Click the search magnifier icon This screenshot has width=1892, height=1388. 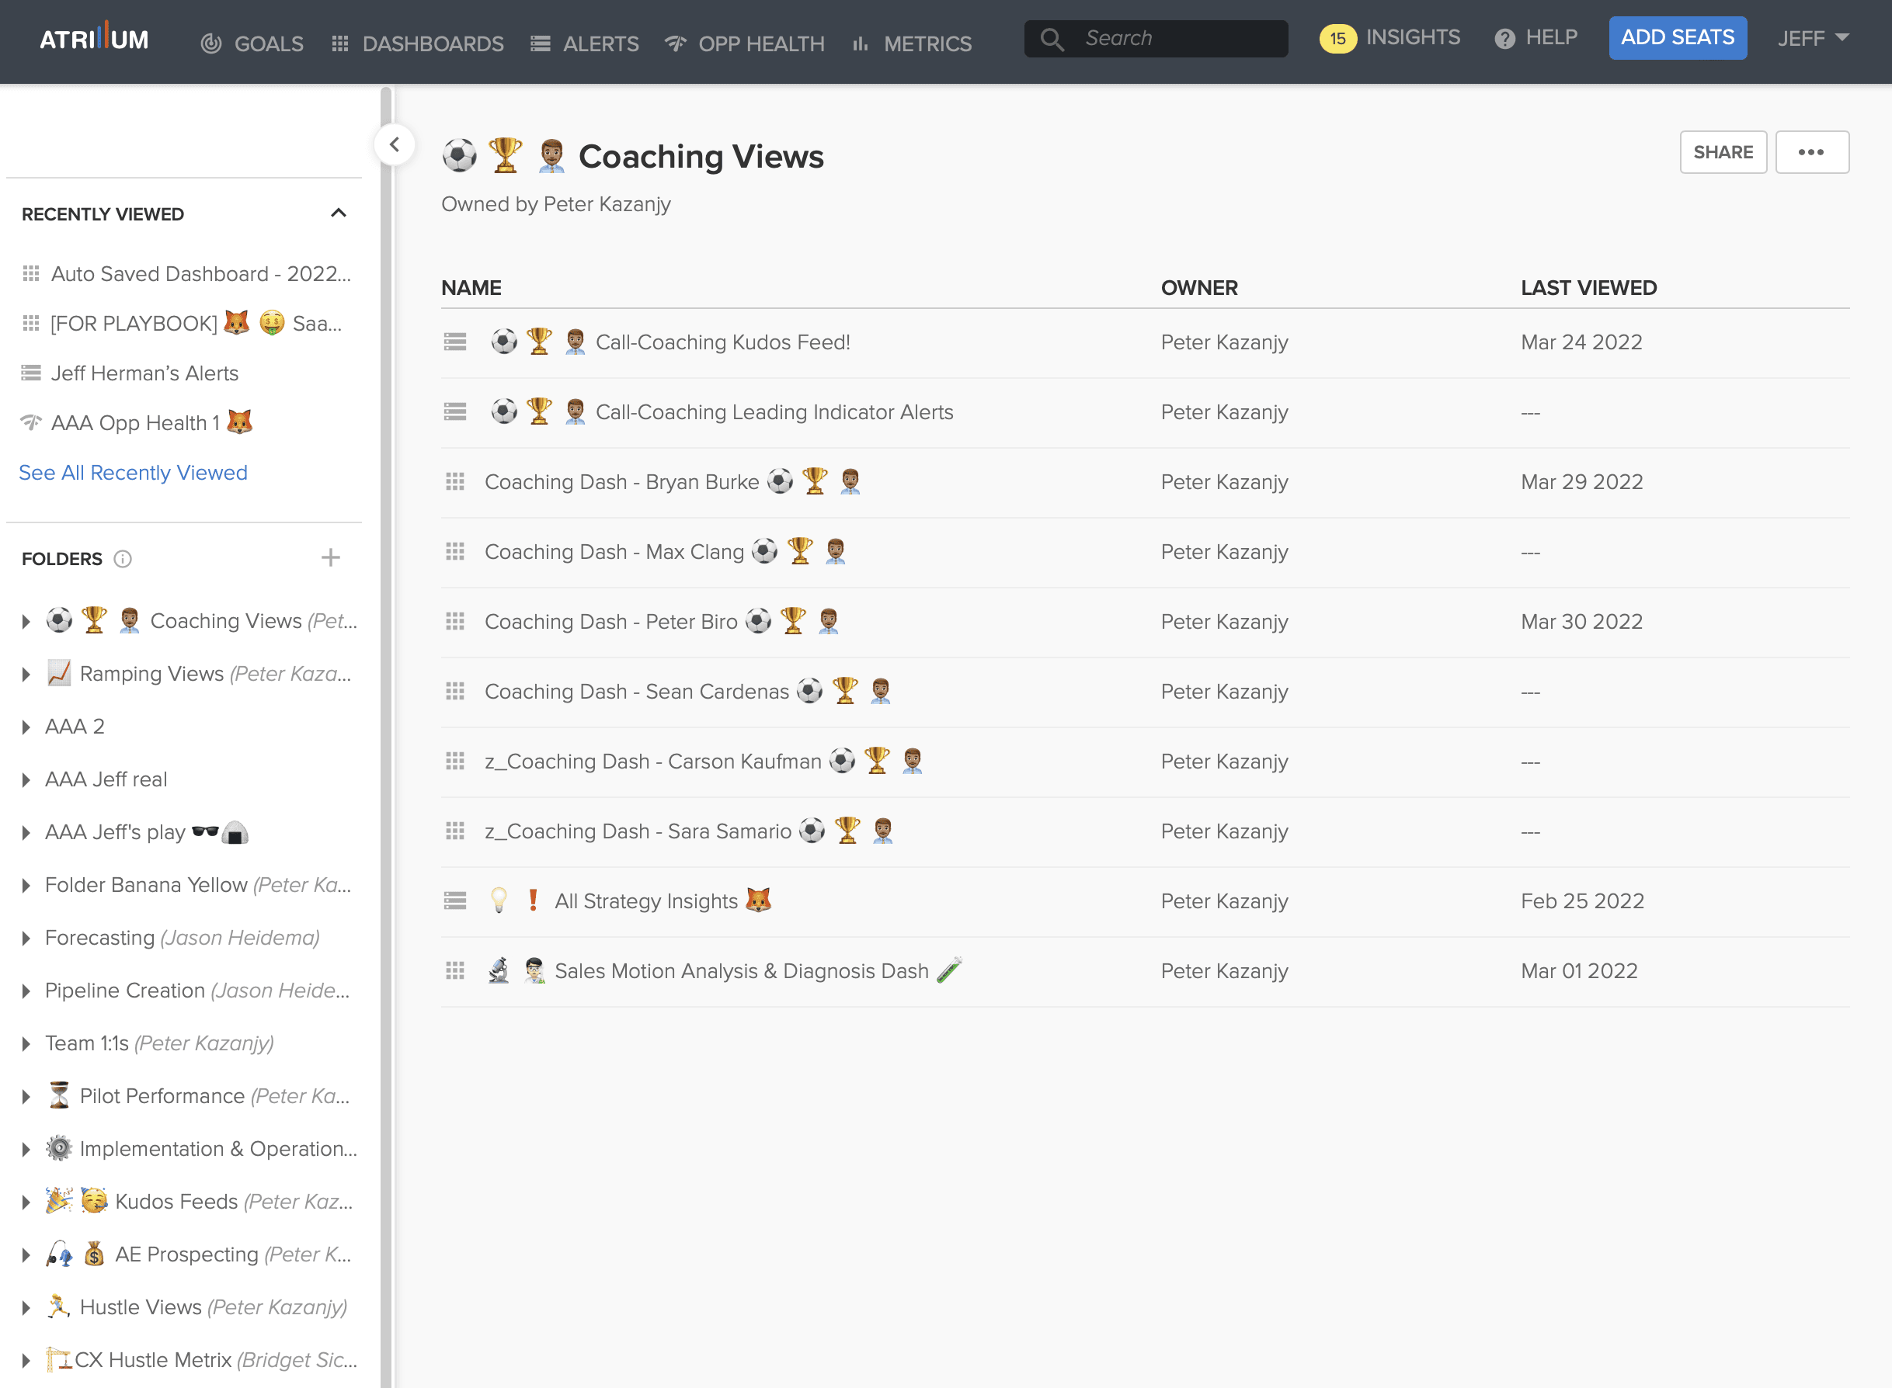pos(1052,39)
